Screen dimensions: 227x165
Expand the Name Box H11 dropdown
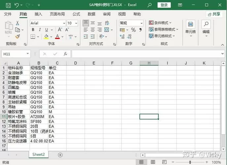(x=28, y=54)
